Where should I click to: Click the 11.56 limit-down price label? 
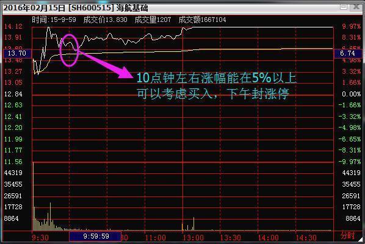coord(13,162)
